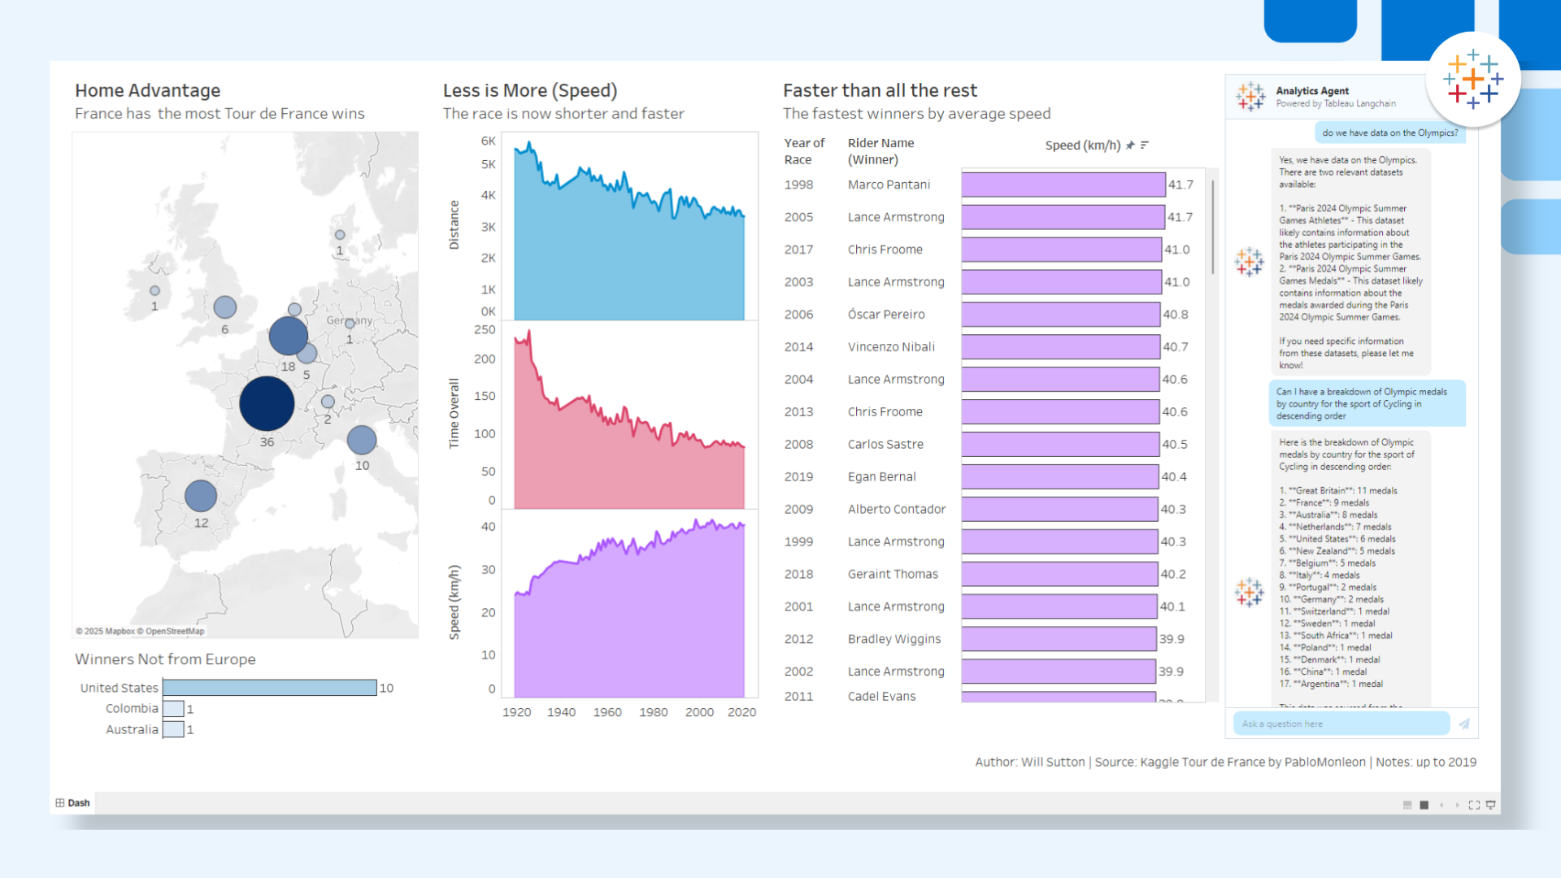
Task: Click the show tabs square icon in status bar
Action: tap(1424, 805)
